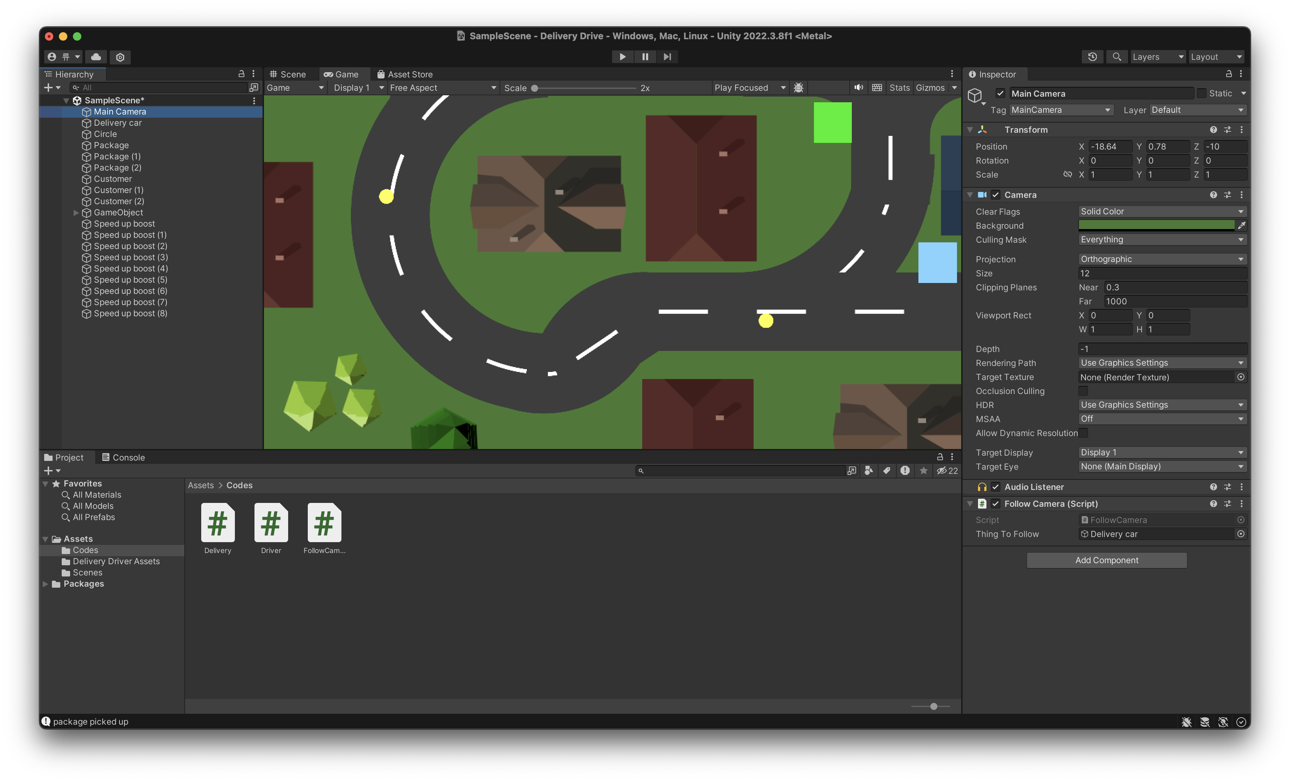Click the Play button in the toolbar
Image resolution: width=1290 pixels, height=781 pixels.
coord(622,56)
